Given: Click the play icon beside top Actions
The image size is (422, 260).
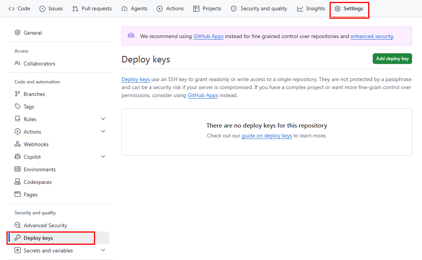Looking at the screenshot, I should (160, 9).
